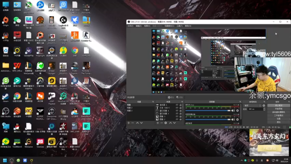Screen dimensions: 291x164
Task: Hide the 窗口采集 3 source via its eye icon
Action: point(177,113)
